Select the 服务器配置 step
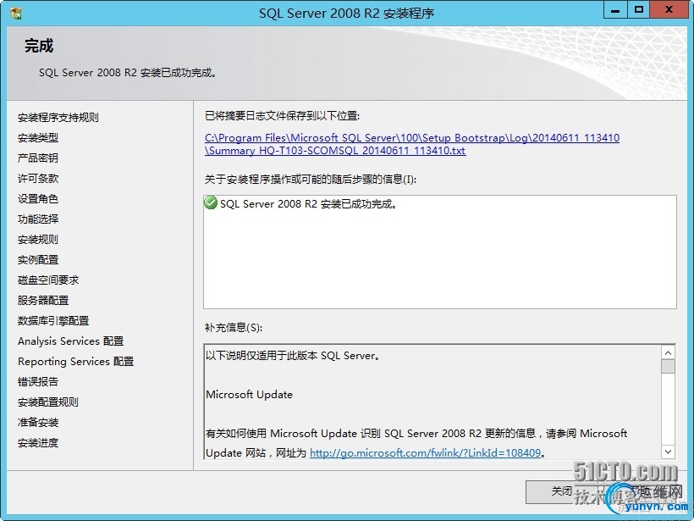 point(43,301)
